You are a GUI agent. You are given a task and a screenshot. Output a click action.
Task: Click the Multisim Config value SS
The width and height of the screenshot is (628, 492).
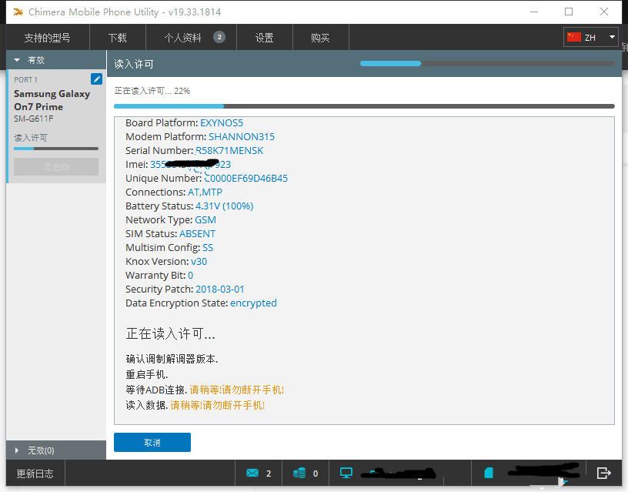click(208, 248)
